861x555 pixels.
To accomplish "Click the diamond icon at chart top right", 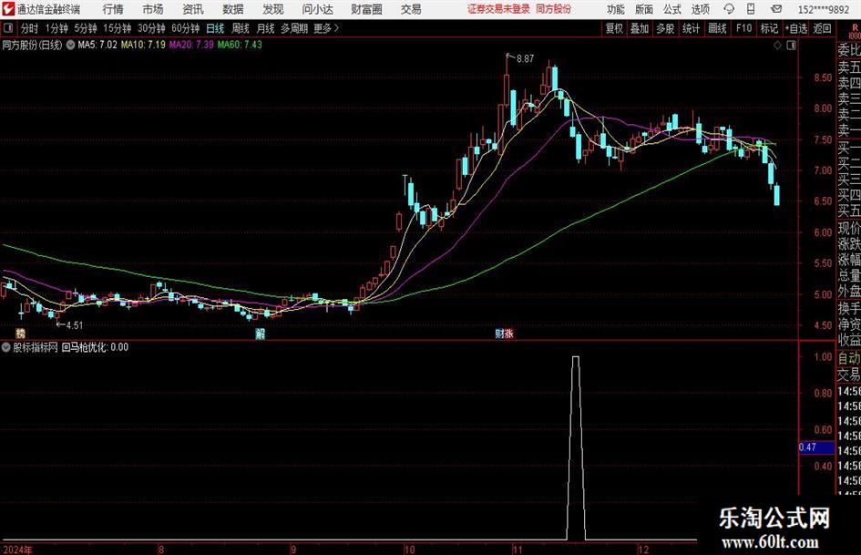I will [x=777, y=46].
